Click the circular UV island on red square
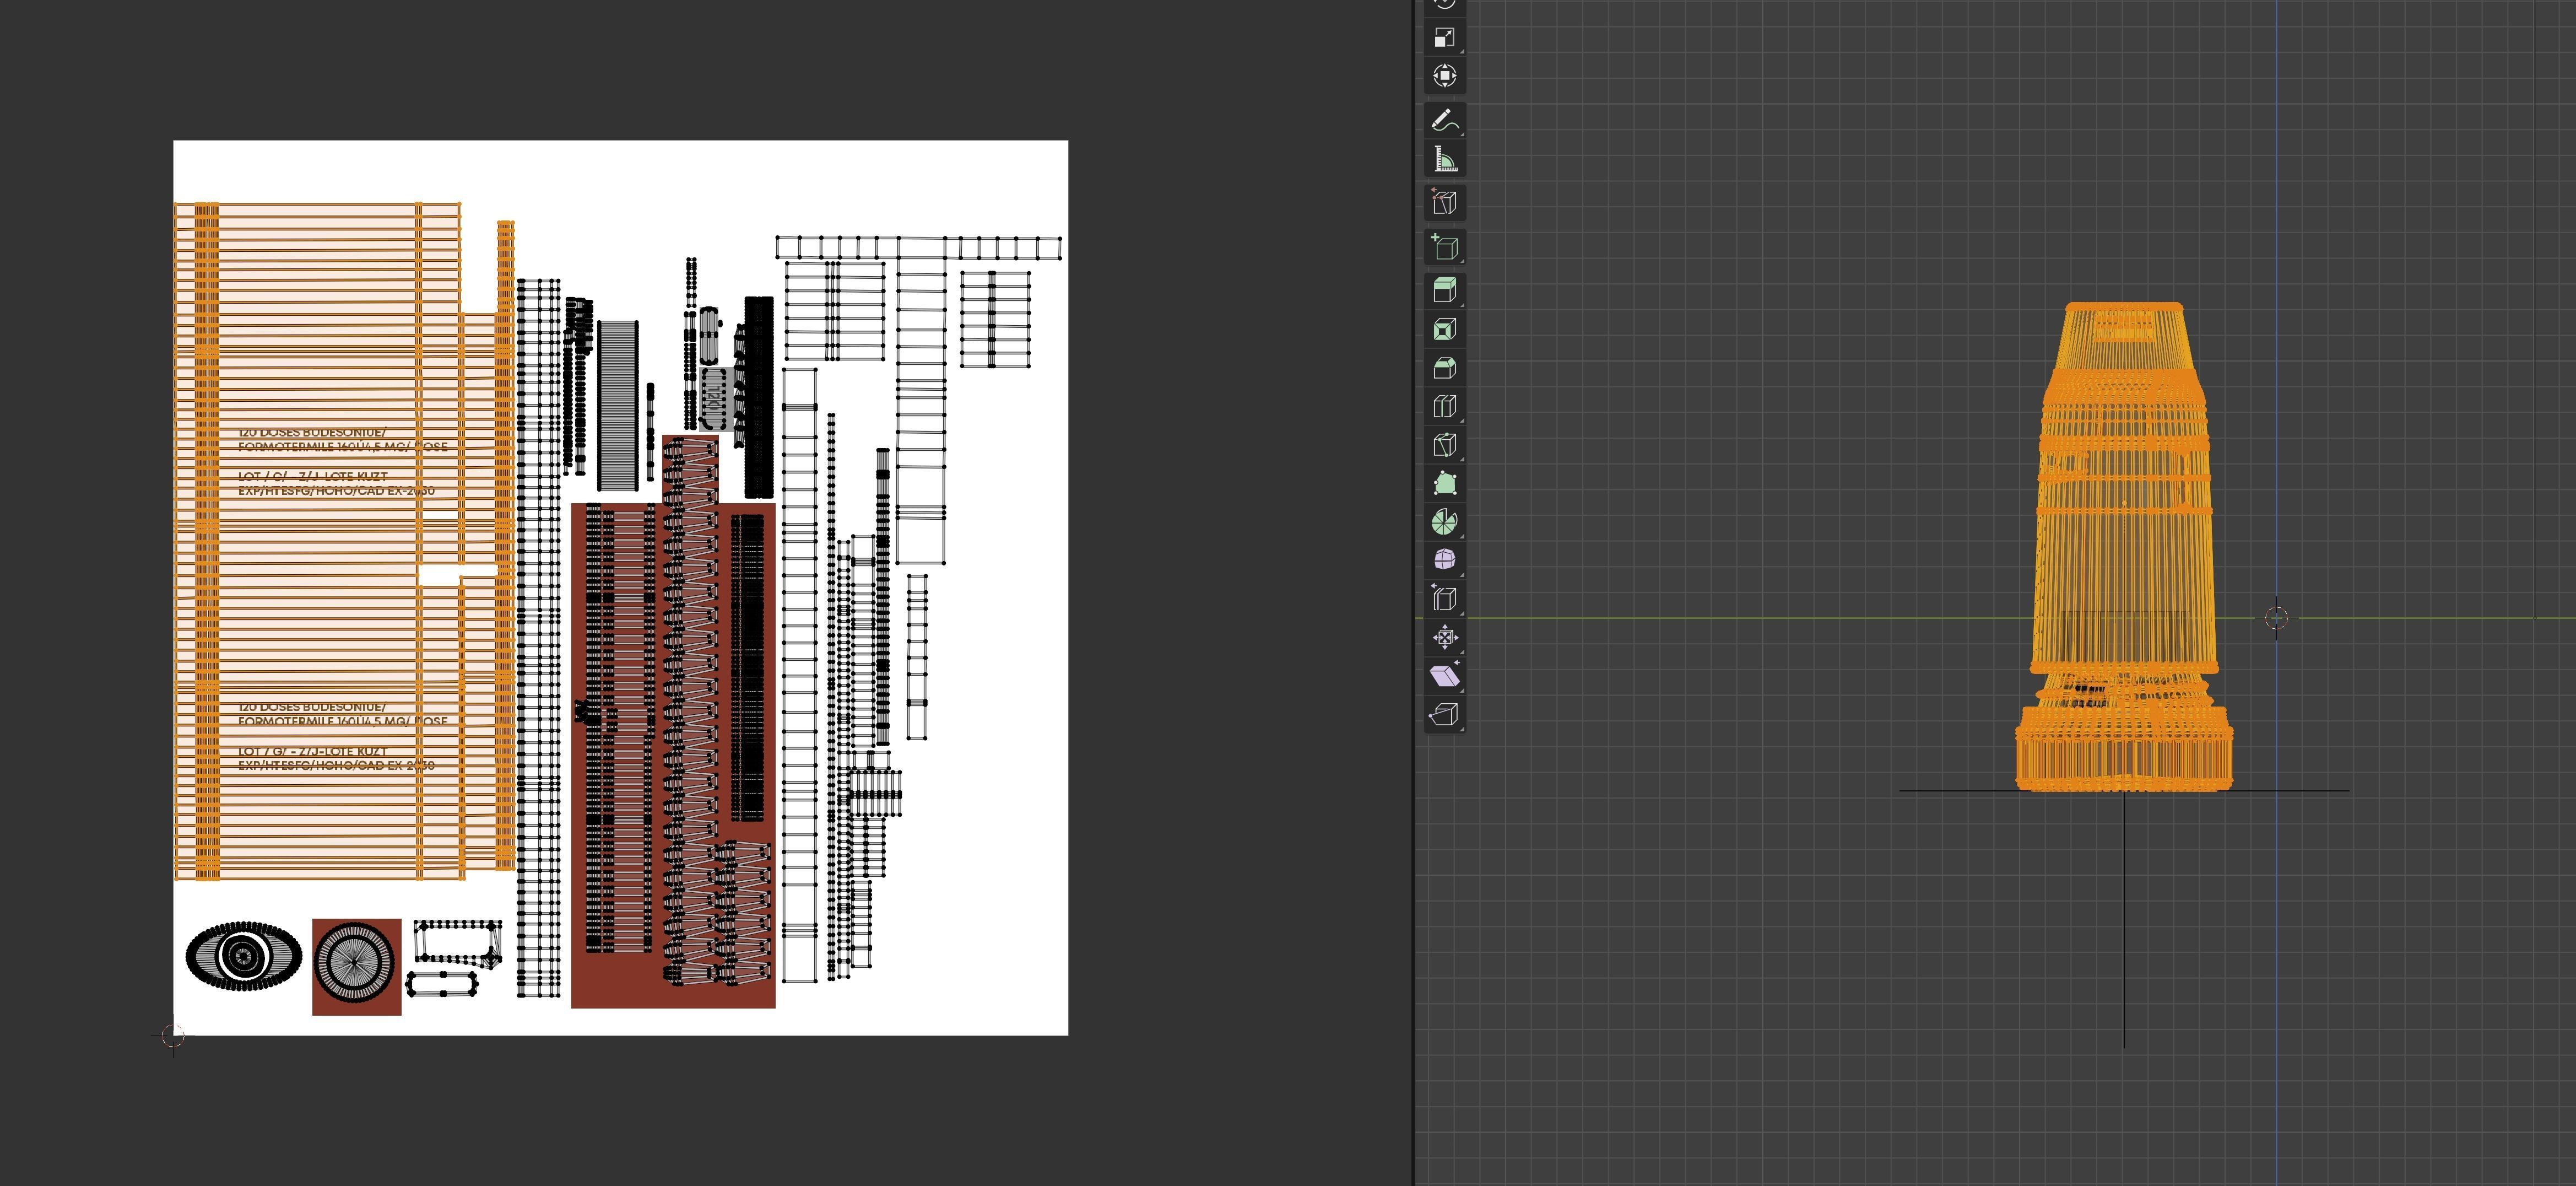Image resolution: width=2576 pixels, height=1186 pixels. click(355, 961)
